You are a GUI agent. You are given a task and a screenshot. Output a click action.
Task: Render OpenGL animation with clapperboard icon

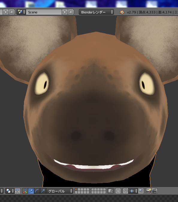154,191
